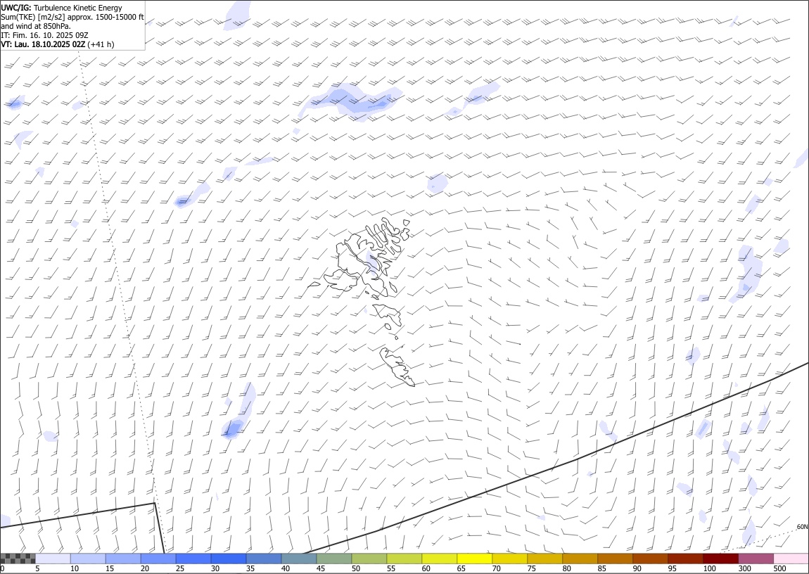This screenshot has height=574, width=809.
Task: Select the 'Sum(TKE) [m2/s2] approx. 1500-15000 ft' line
Action: pos(72,17)
